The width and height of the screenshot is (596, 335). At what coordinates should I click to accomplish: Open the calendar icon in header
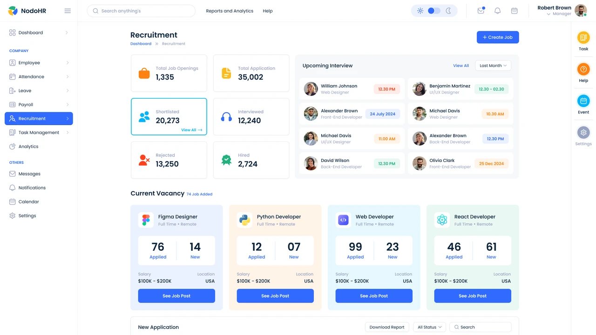[514, 11]
